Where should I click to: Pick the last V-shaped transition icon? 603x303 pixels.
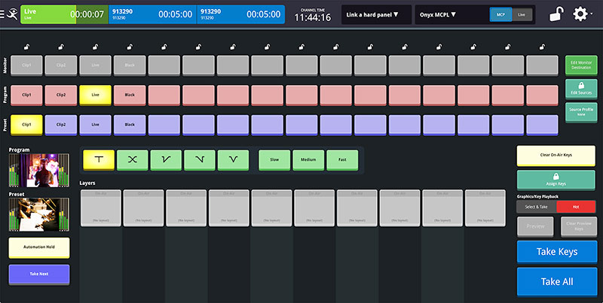(233, 159)
